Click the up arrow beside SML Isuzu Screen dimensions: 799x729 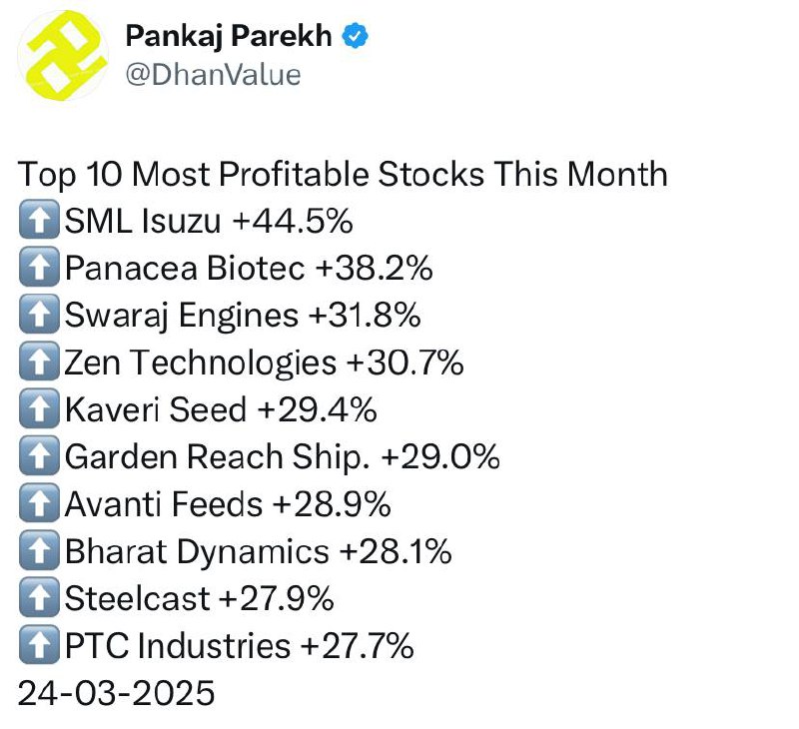point(39,220)
